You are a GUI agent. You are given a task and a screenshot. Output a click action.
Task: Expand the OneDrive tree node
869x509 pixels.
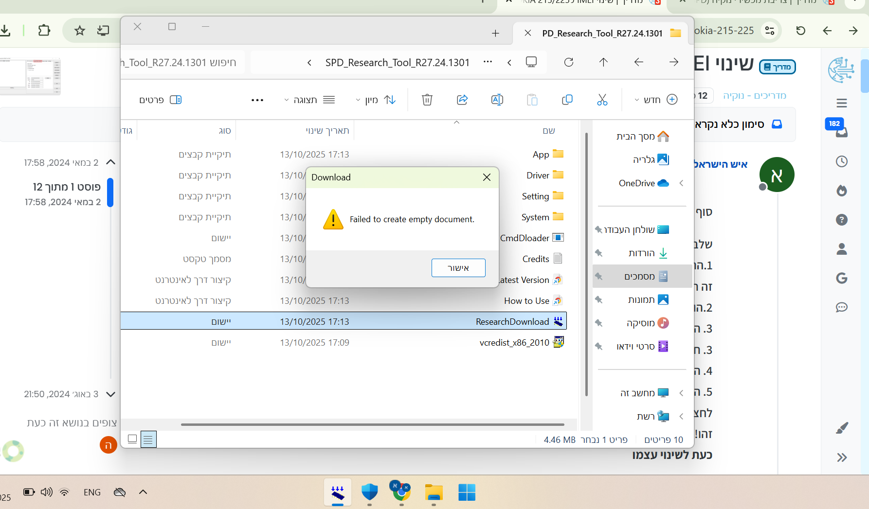681,183
